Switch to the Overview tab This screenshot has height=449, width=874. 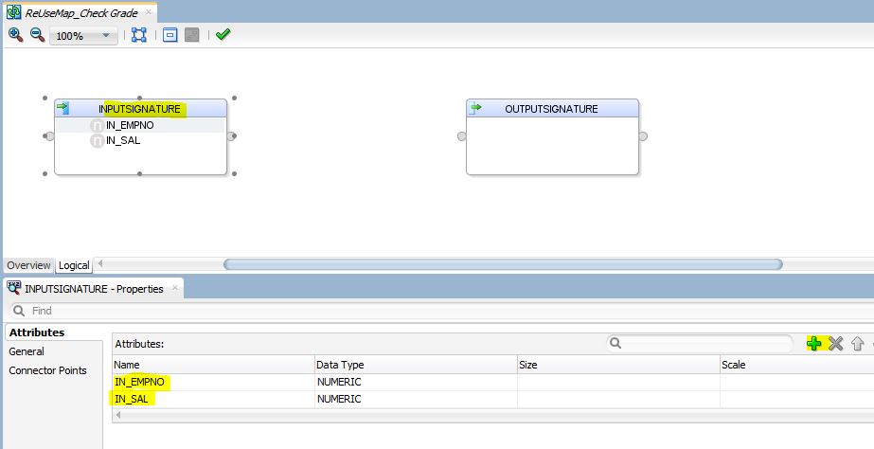click(29, 265)
